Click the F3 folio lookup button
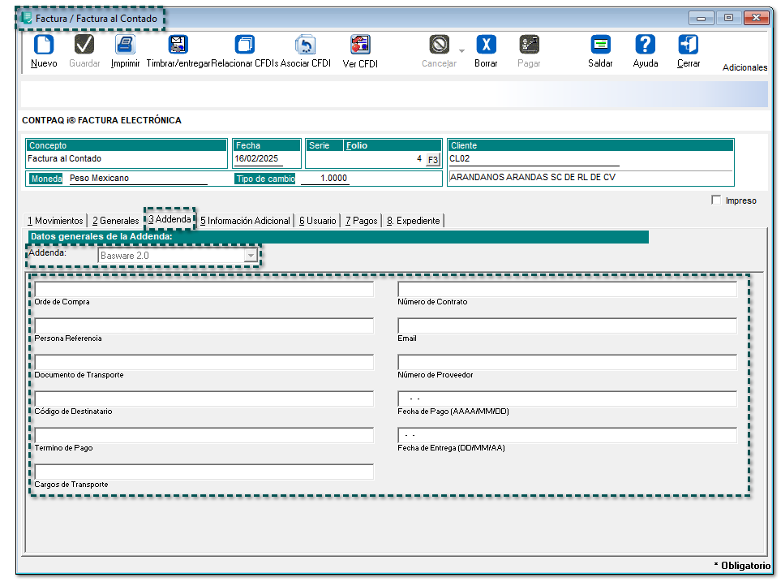This screenshot has height=582, width=781. pos(433,160)
